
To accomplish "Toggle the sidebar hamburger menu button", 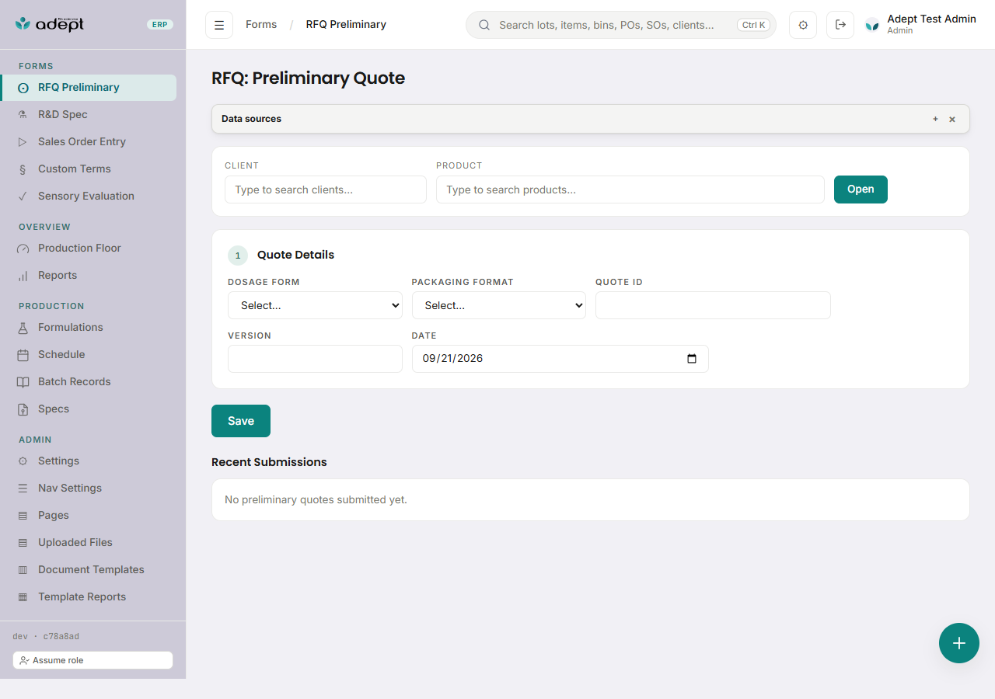I will pyautogui.click(x=219, y=25).
